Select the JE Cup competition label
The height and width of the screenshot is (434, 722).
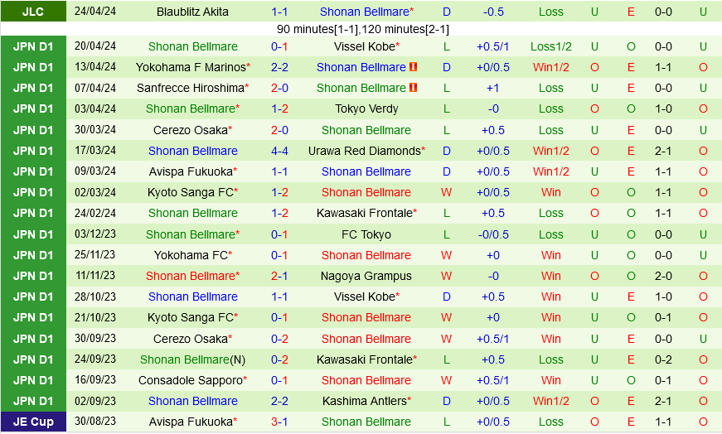[33, 422]
